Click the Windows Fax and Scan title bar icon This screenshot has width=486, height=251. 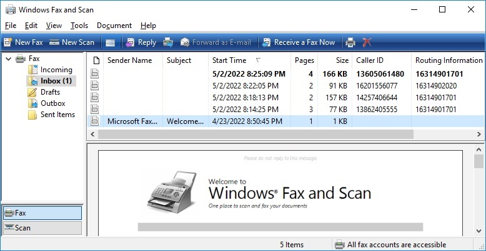point(11,10)
